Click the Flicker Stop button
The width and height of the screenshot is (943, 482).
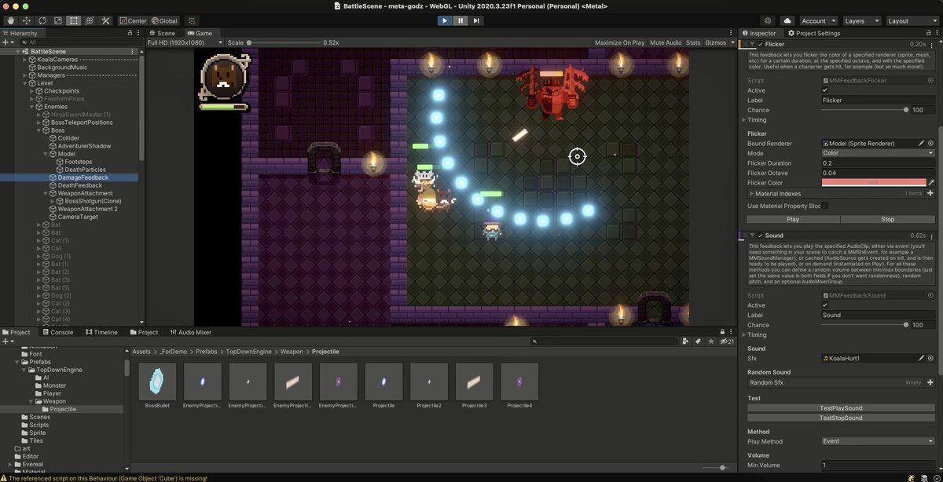click(x=887, y=219)
